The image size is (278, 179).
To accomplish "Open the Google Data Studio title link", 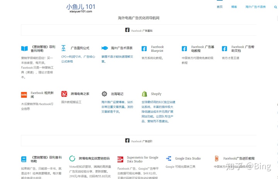I will (188, 159).
